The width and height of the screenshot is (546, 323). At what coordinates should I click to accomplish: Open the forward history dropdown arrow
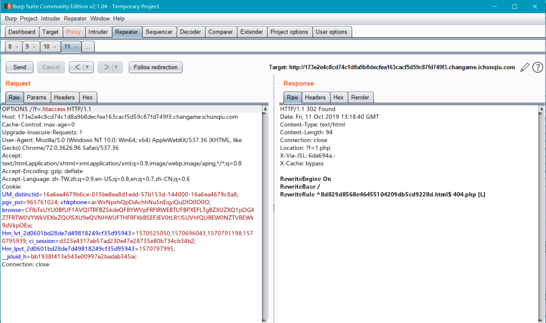tap(117, 67)
